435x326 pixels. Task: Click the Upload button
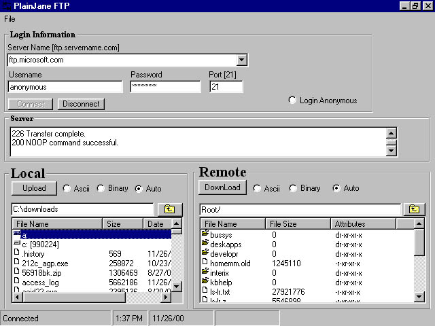click(34, 188)
